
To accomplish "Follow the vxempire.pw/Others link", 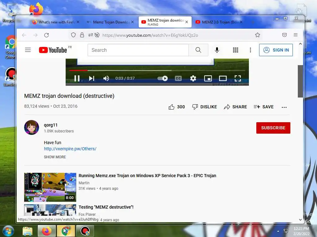I will point(70,149).
